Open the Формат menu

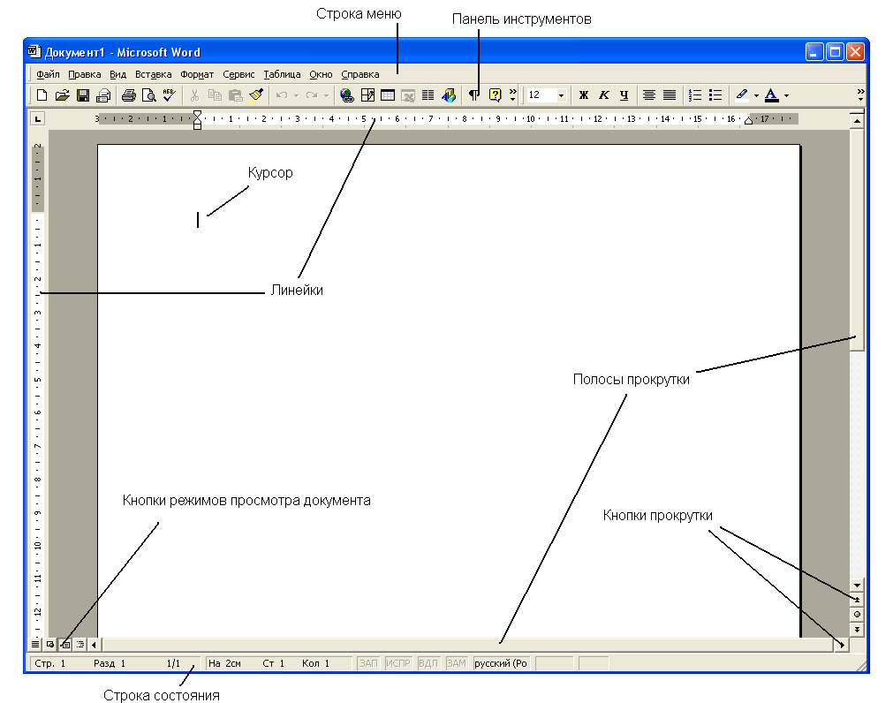pos(197,74)
